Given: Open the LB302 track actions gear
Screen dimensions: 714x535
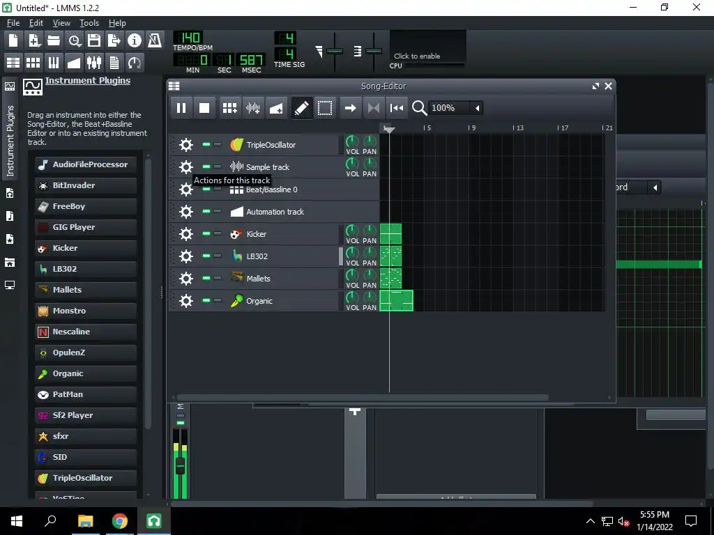Looking at the screenshot, I should pyautogui.click(x=185, y=256).
